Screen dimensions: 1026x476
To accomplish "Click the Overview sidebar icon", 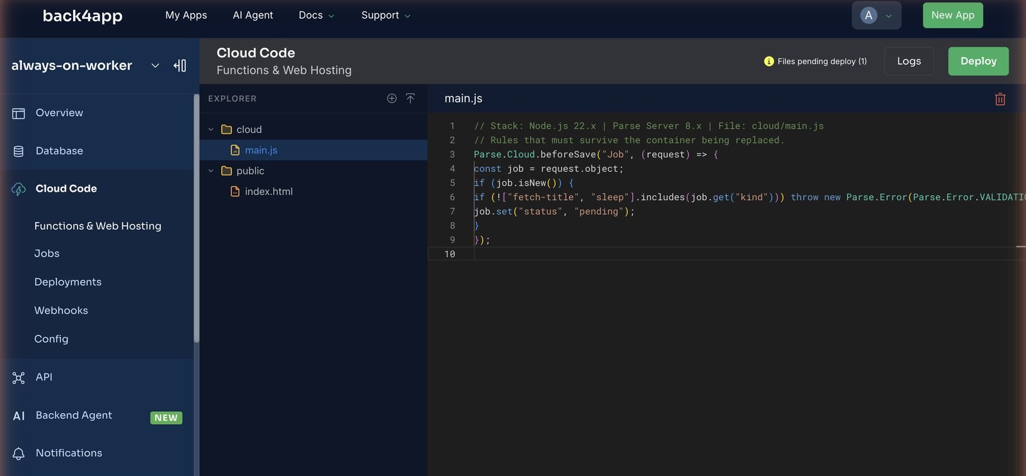I will tap(19, 114).
